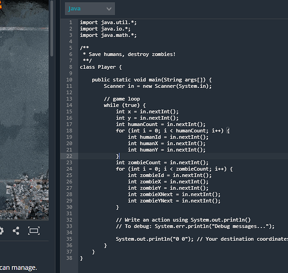Click the game preview image
This screenshot has height=273, width=288.
pyautogui.click(x=24, y=110)
